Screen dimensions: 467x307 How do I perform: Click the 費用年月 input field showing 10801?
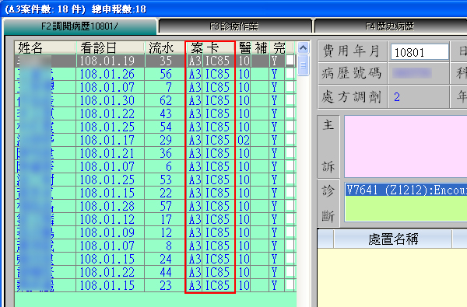[x=420, y=52]
